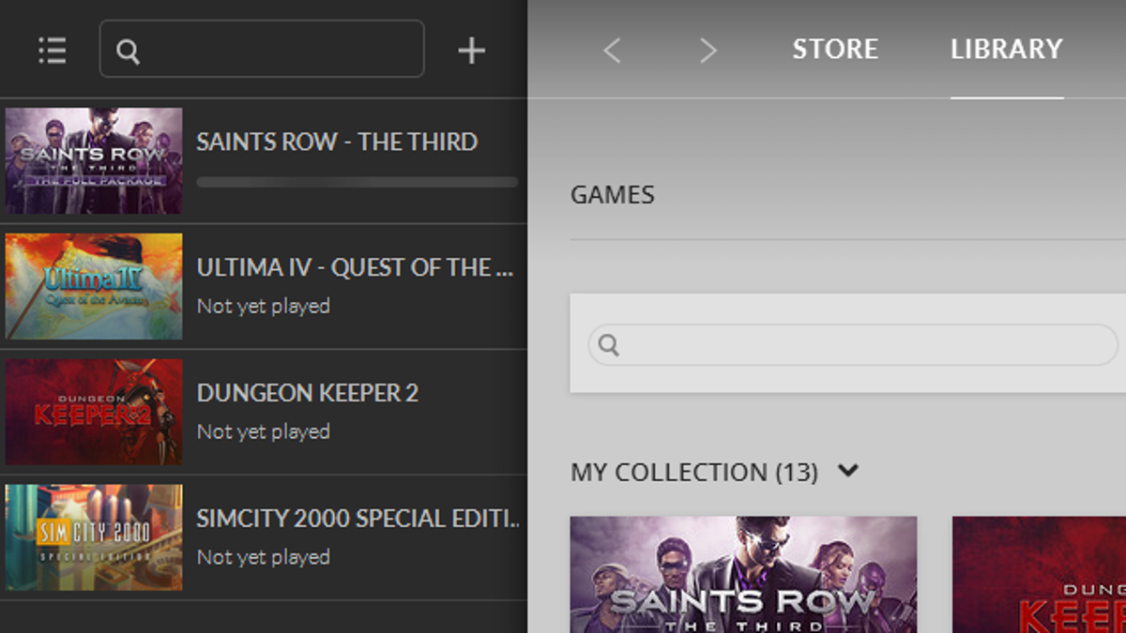
Task: Open the sidebar list view menu icon
Action: [53, 51]
